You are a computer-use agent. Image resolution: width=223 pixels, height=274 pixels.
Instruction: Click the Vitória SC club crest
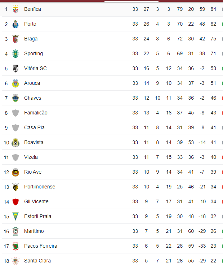(x=15, y=69)
